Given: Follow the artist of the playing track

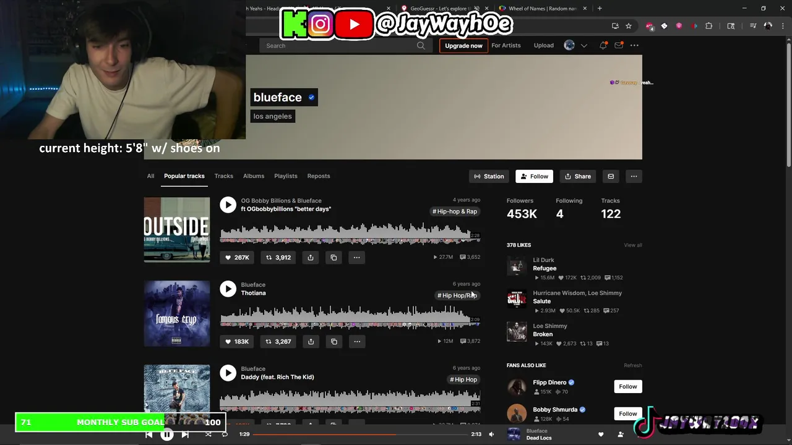Looking at the screenshot, I should pyautogui.click(x=621, y=434).
